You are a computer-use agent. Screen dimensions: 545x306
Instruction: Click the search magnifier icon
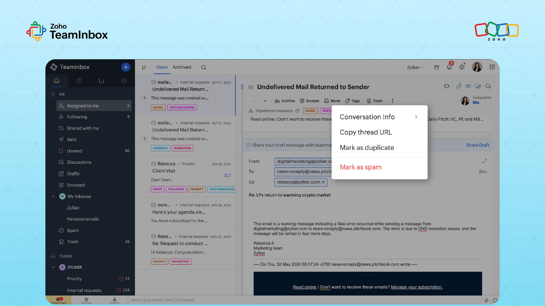[x=204, y=67]
